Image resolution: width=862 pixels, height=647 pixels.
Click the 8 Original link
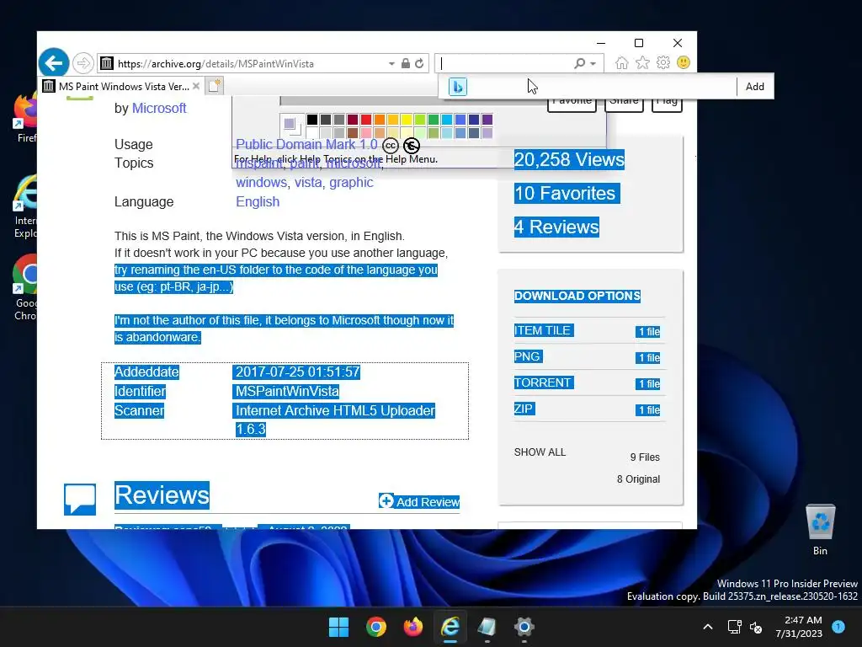[638, 479]
